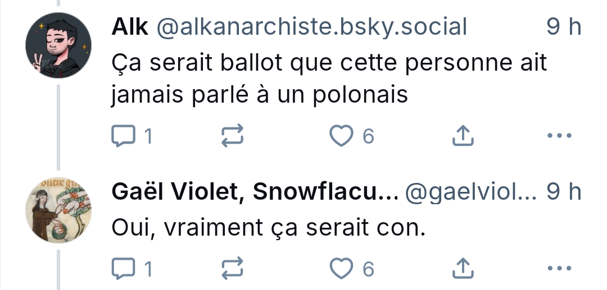Share Gaël Violet's reply

(461, 269)
